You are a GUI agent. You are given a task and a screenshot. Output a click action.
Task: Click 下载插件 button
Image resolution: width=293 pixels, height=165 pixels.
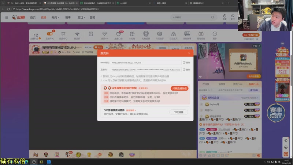[x=178, y=112]
